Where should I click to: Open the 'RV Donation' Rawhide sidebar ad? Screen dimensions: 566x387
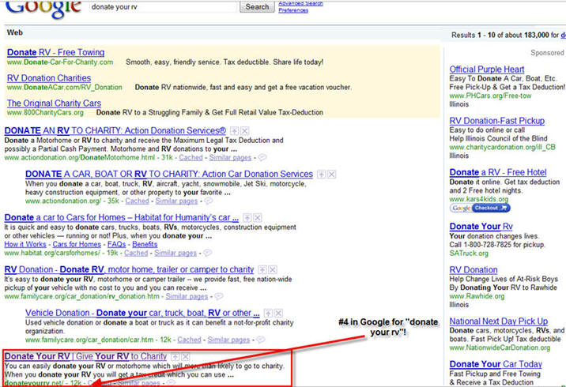(x=474, y=270)
